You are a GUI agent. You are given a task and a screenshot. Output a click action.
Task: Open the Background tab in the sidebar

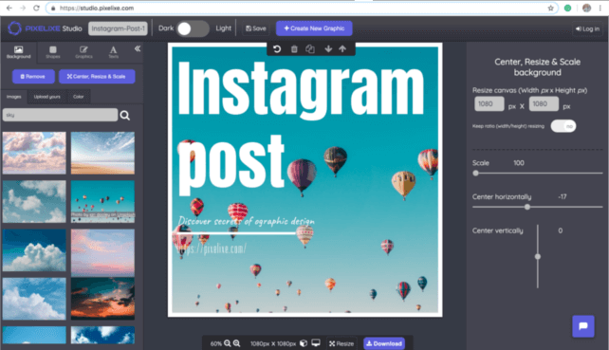pos(18,52)
